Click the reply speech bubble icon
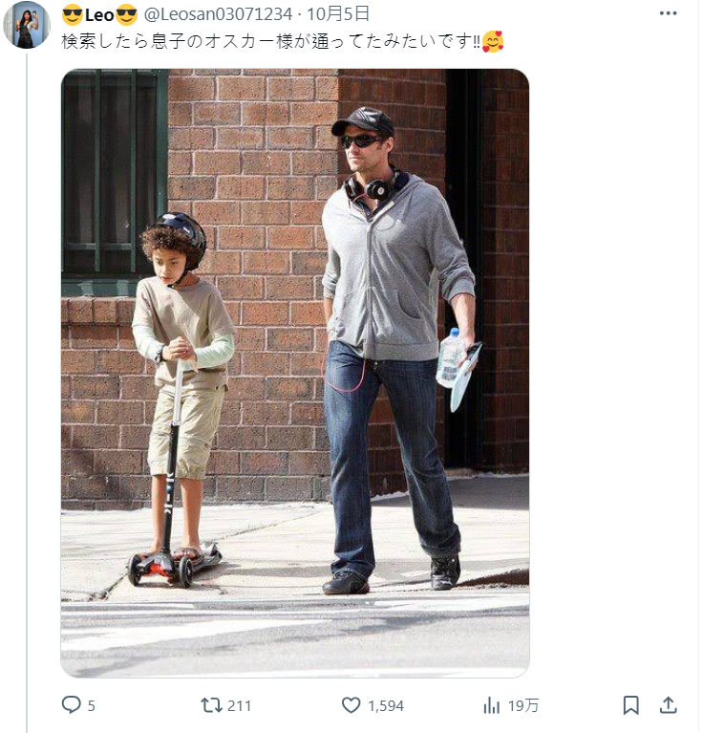Screen dimensions: 703x733 pos(71,704)
